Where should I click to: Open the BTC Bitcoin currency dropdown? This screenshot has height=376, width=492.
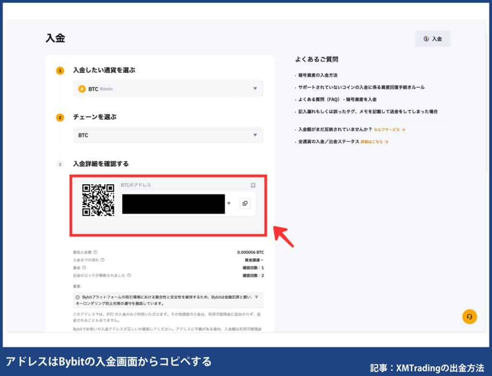[168, 89]
